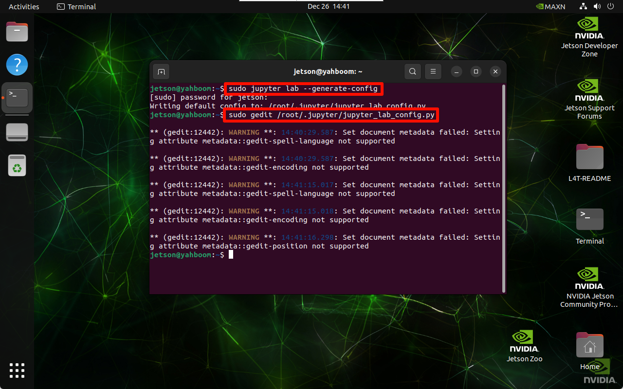Click the terminal search icon

coord(412,71)
